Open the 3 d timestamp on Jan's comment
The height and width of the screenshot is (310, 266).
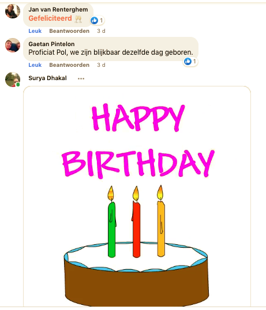[101, 31]
